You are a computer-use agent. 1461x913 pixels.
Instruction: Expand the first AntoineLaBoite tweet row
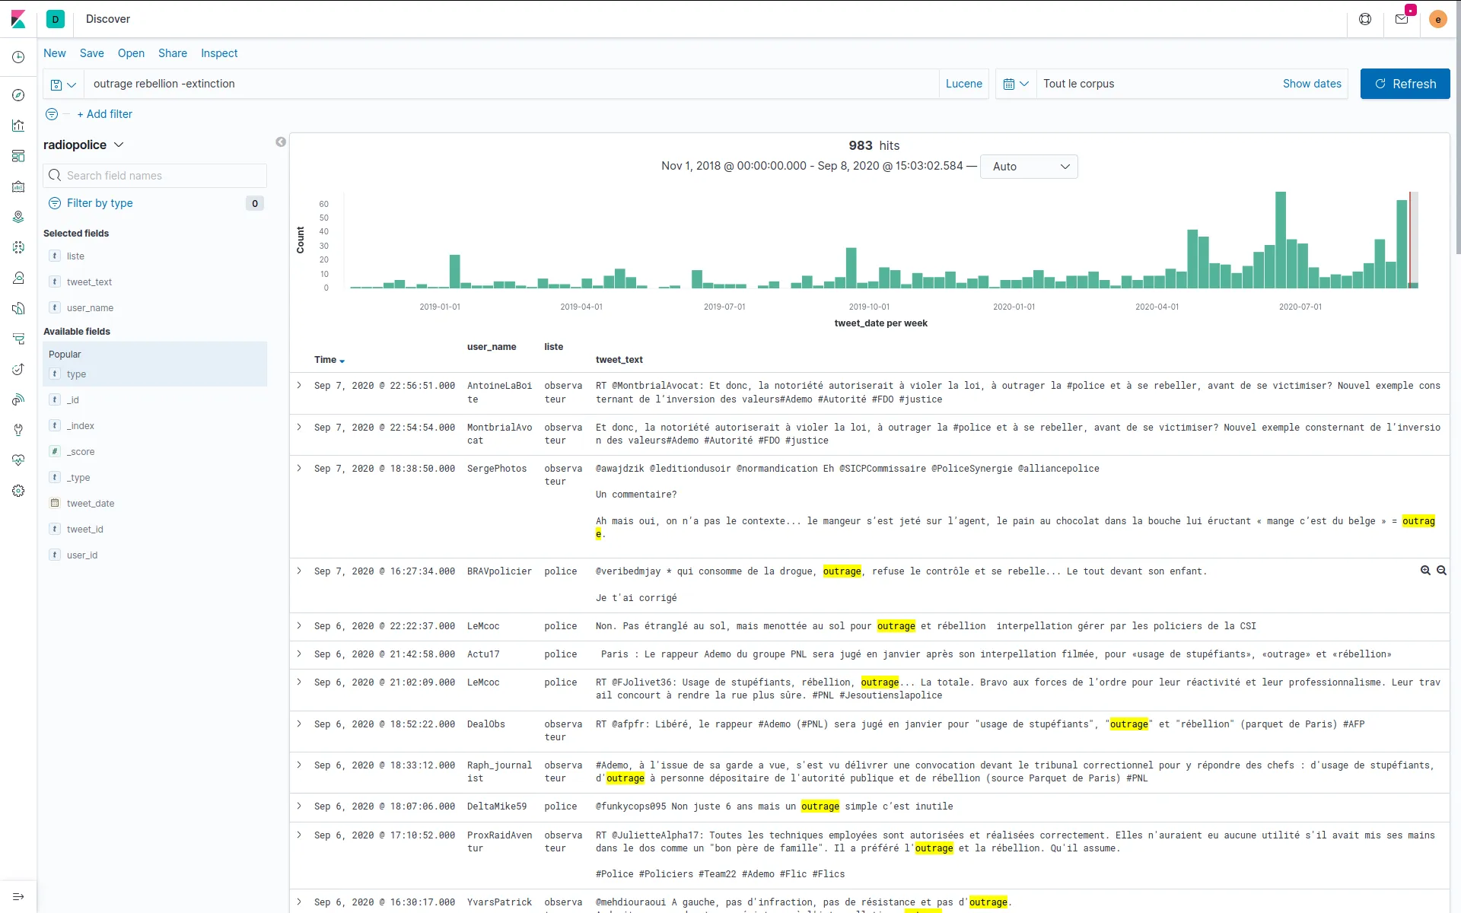pos(299,386)
